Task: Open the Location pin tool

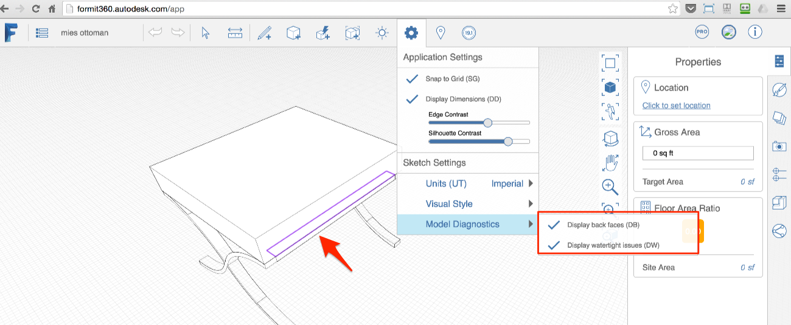Action: tap(441, 33)
